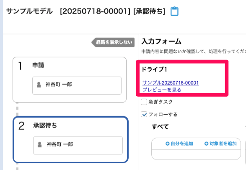The image size is (246, 170).
Task: Open the サンプル20250718-00001 file link
Action: 171,82
